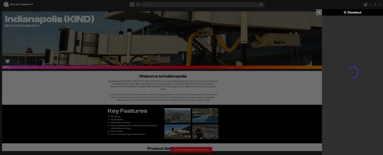Open the terminal rooftop thumbnail
This screenshot has width=383, height=155.
pyautogui.click(x=205, y=115)
